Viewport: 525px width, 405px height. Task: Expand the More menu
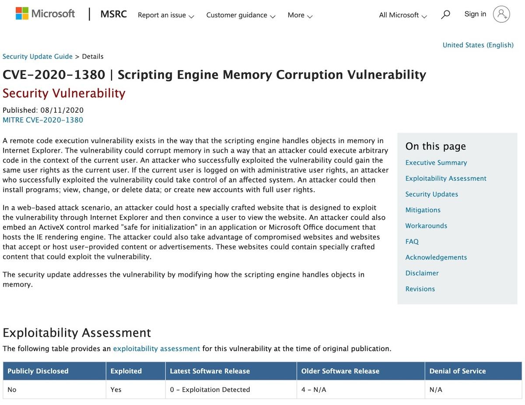[300, 15]
